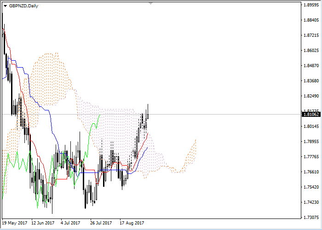Open the dropdown triangle next to GBPNZD

point(5,6)
